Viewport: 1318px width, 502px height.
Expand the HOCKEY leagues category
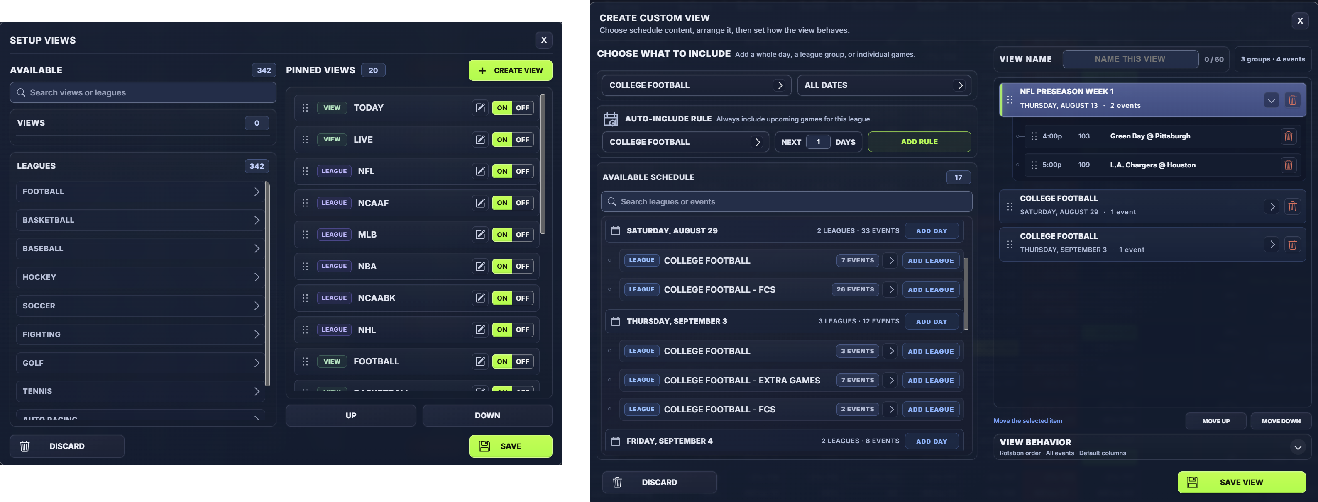(x=141, y=277)
